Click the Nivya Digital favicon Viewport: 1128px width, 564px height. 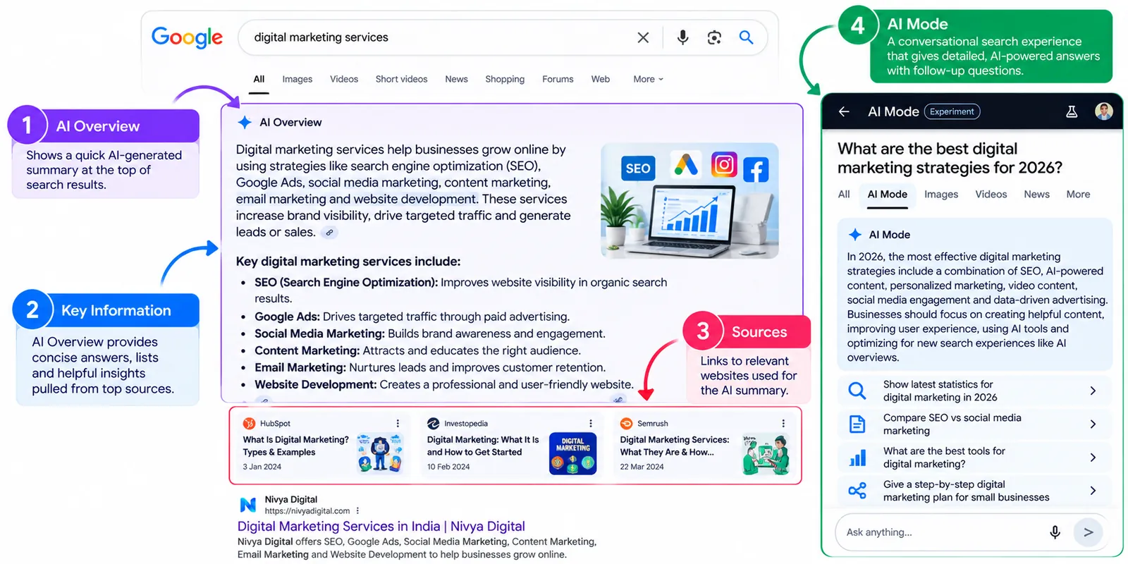(x=248, y=505)
